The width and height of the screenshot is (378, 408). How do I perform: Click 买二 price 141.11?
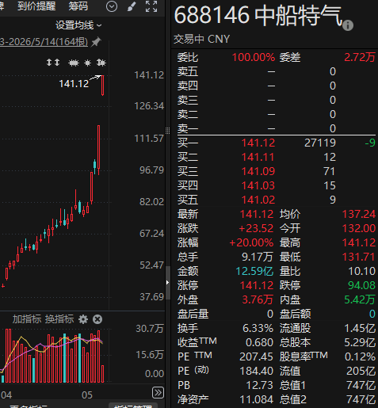(258, 157)
